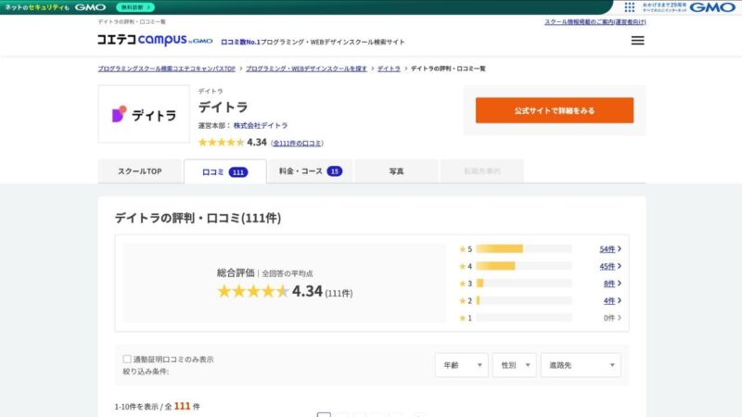The width and height of the screenshot is (742, 417).
Task: Click the デイトラ school logo thumbnail
Action: click(x=144, y=114)
